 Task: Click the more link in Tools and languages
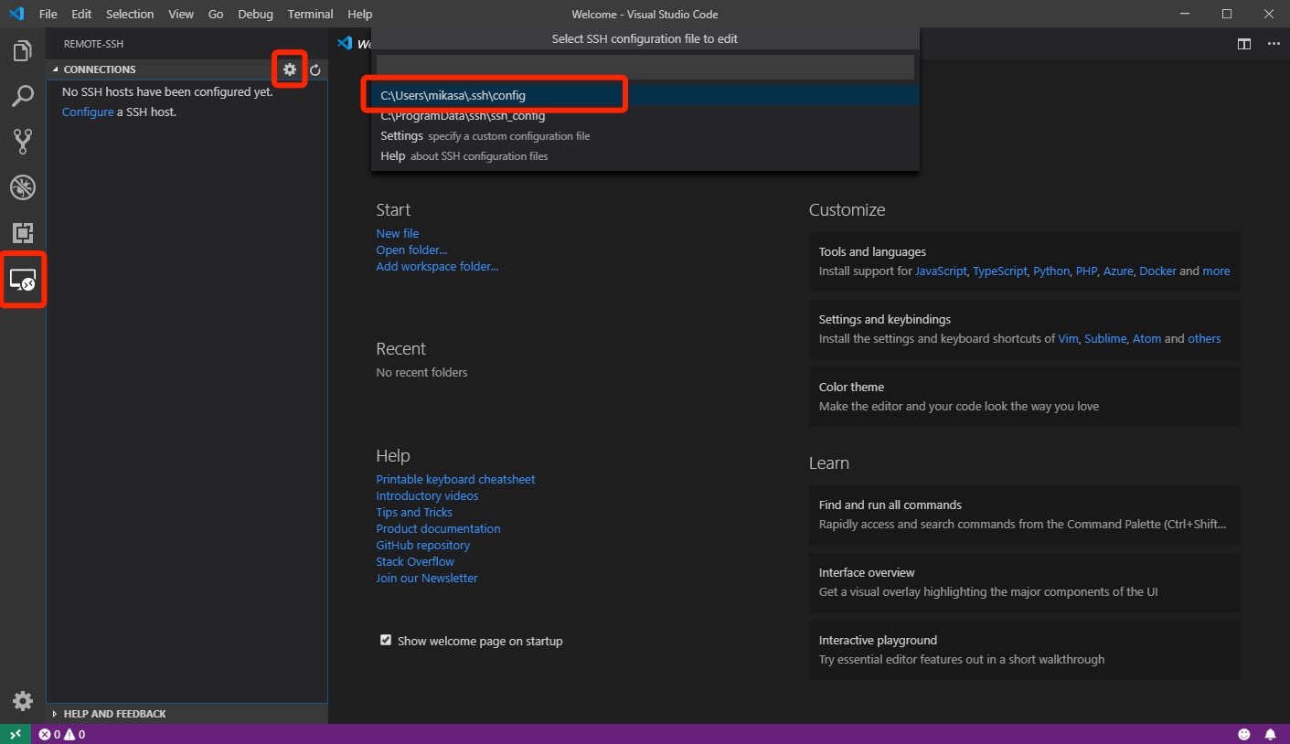point(1216,271)
